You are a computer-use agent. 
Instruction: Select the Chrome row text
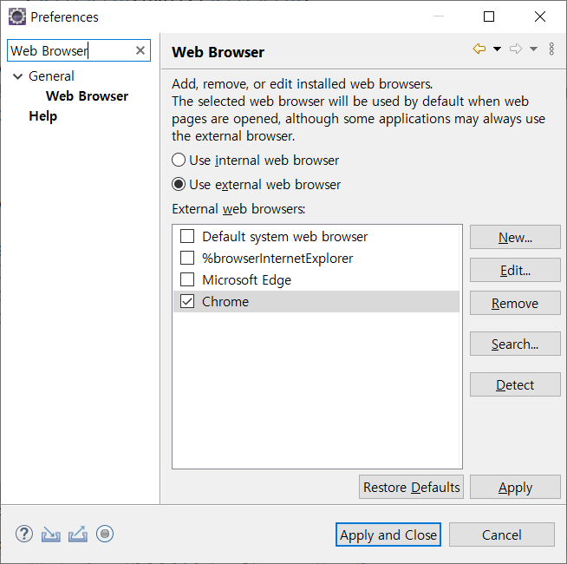click(x=225, y=301)
